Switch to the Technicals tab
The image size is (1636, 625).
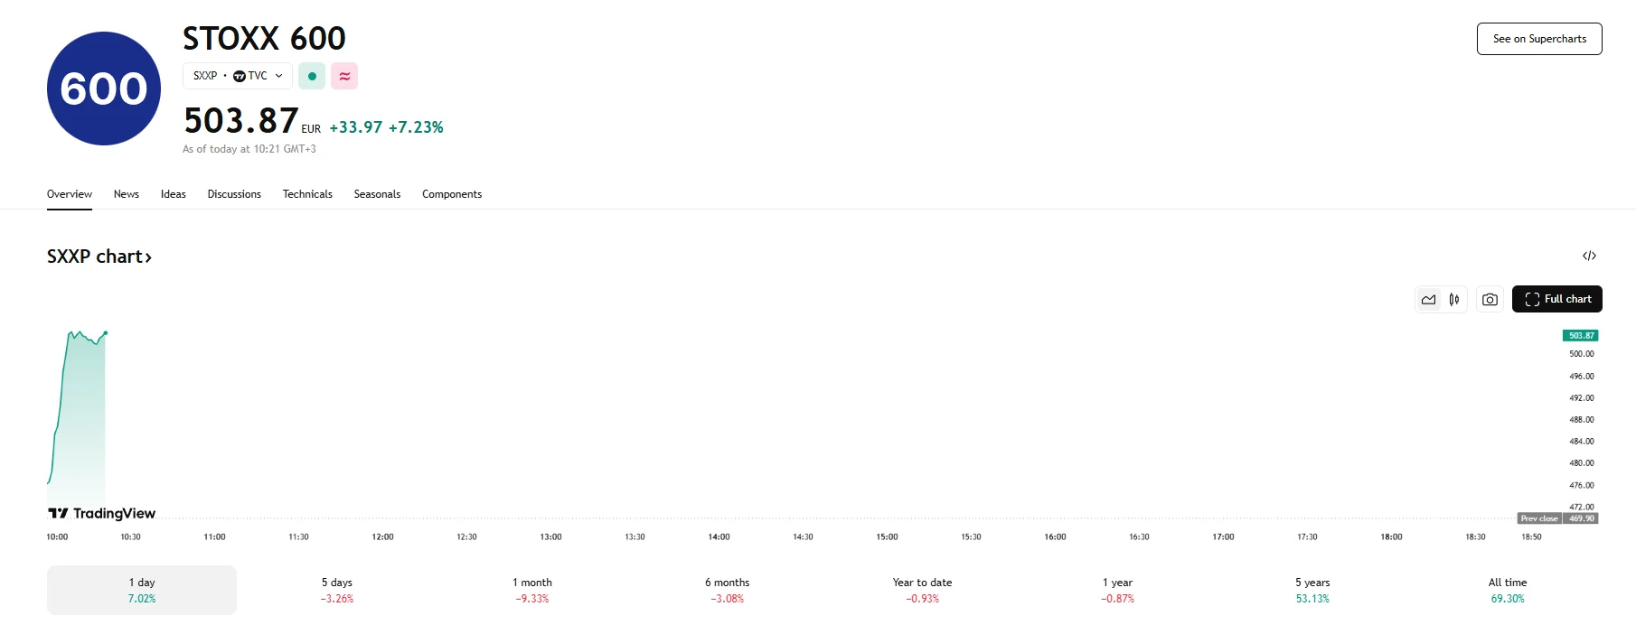pyautogui.click(x=307, y=194)
